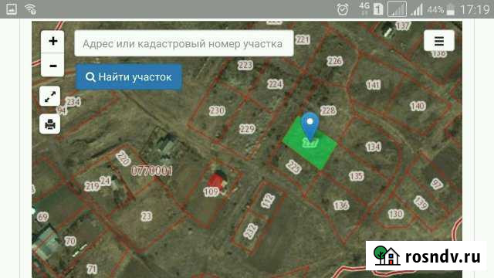
Task: Tap the 17:19 clock in status bar
Action: click(x=475, y=9)
